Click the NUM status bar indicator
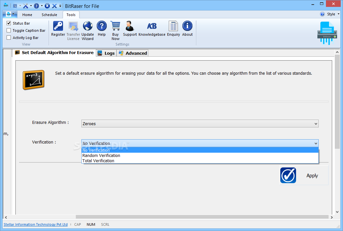 point(91,224)
